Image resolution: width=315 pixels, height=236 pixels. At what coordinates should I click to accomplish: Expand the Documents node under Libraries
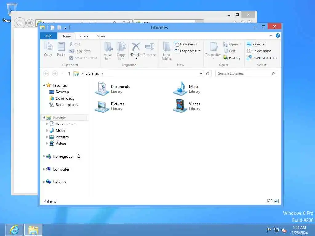[47, 124]
